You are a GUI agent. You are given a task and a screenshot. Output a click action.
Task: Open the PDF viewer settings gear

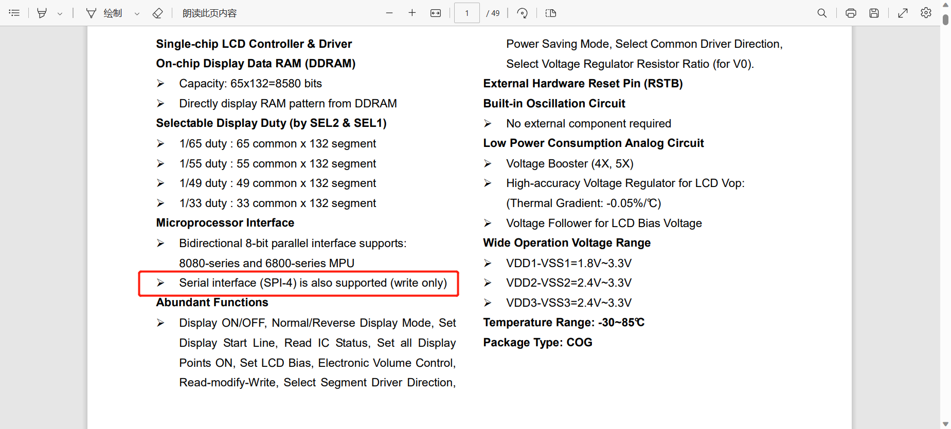(926, 13)
